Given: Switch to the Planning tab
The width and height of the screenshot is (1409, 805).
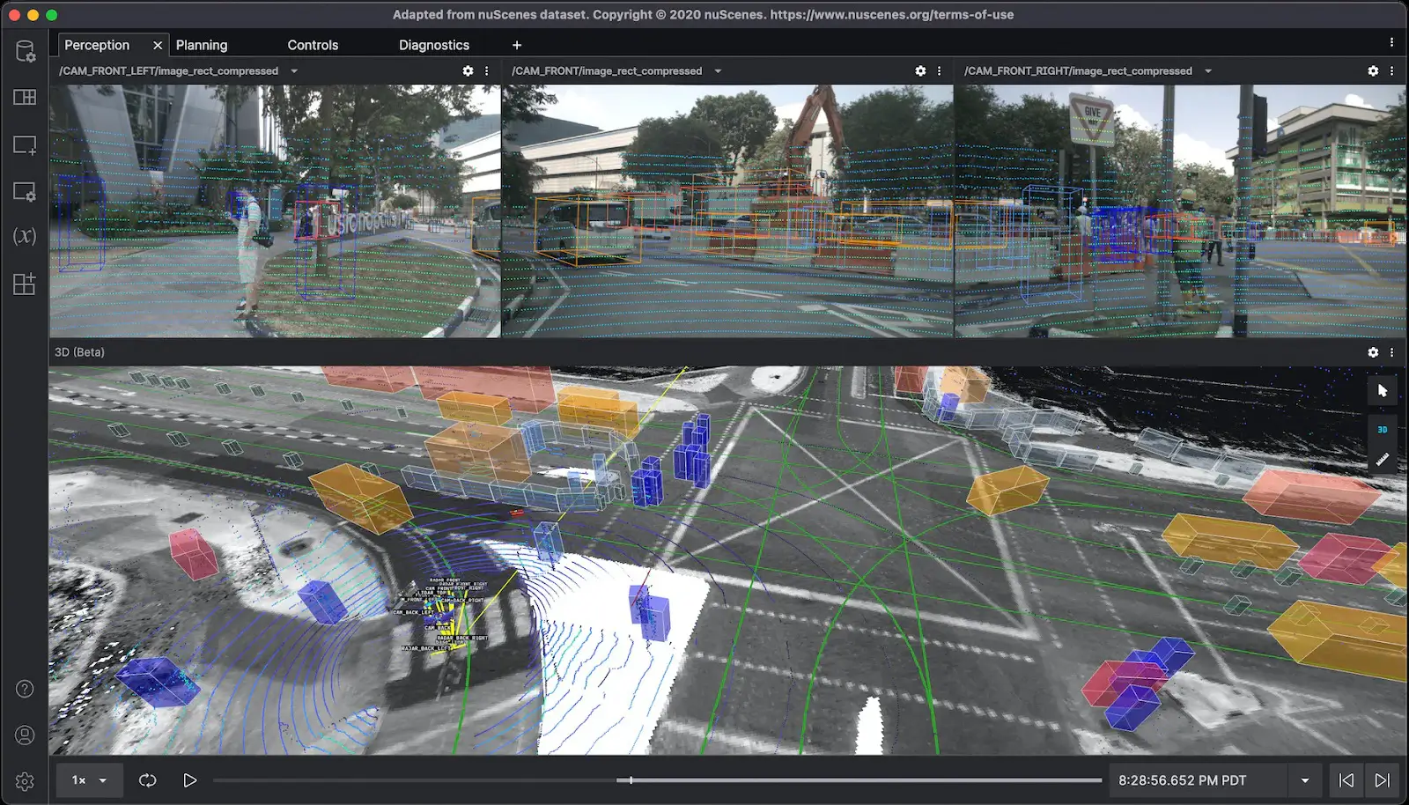Looking at the screenshot, I should [202, 45].
